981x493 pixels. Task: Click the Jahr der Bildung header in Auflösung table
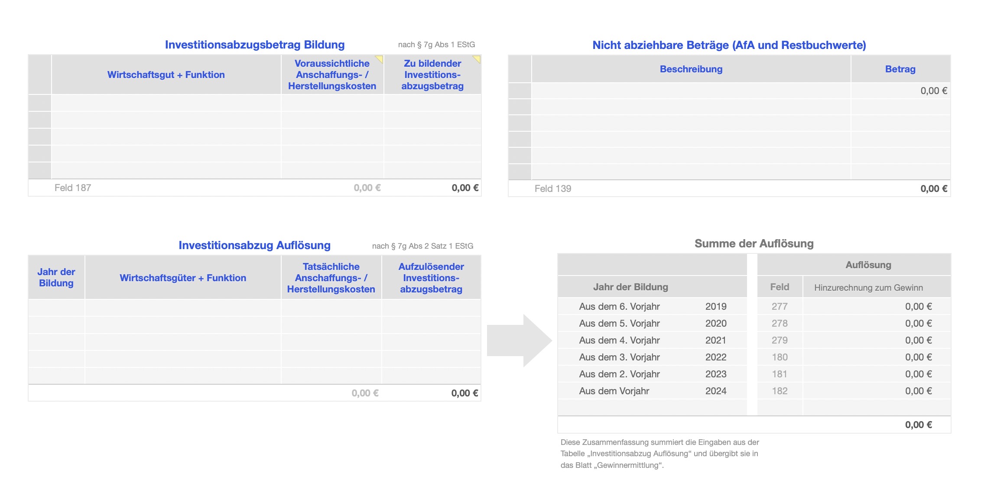tap(56, 277)
